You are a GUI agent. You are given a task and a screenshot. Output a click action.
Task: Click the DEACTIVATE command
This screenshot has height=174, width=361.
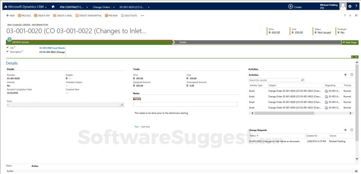click(x=129, y=16)
